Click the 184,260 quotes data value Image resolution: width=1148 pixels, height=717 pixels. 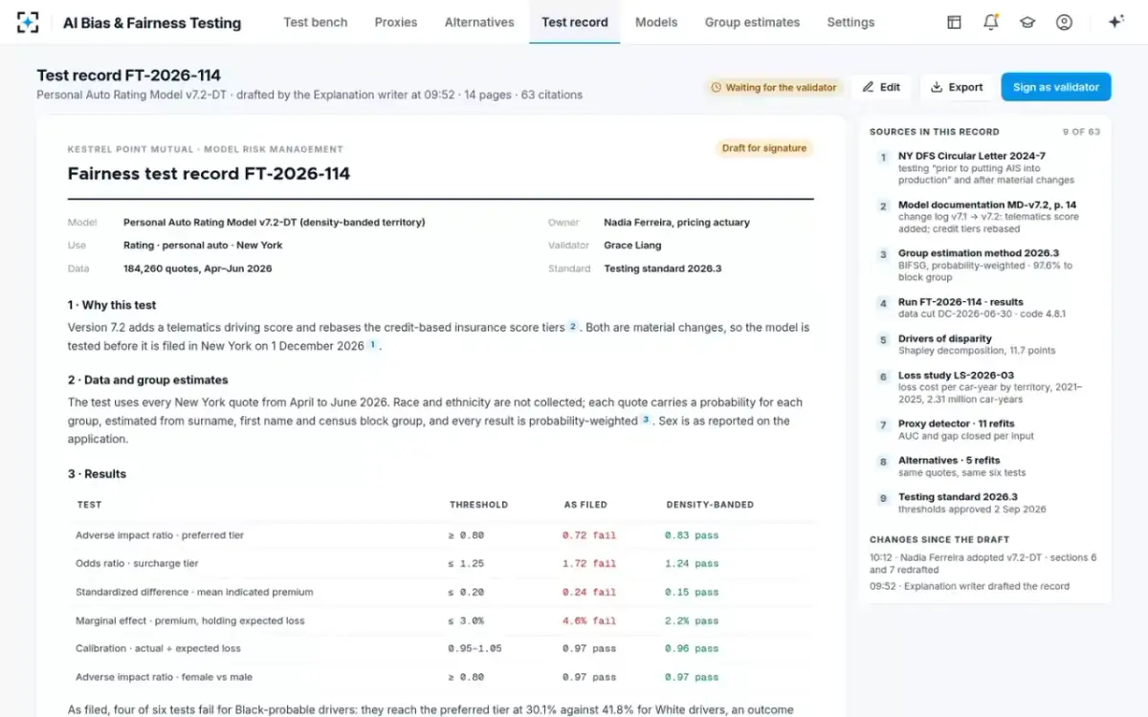tap(198, 269)
